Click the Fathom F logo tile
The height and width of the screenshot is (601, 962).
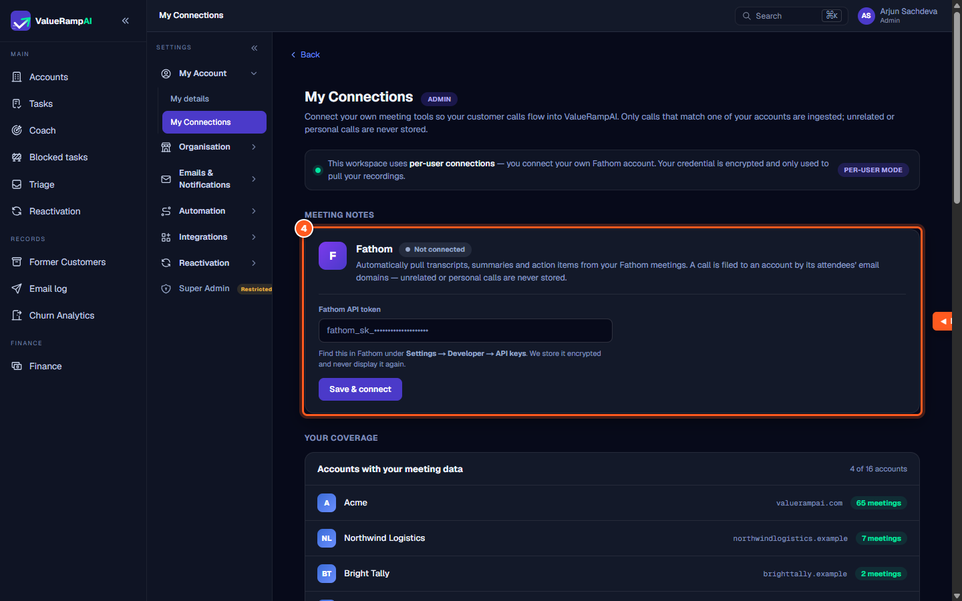(333, 256)
